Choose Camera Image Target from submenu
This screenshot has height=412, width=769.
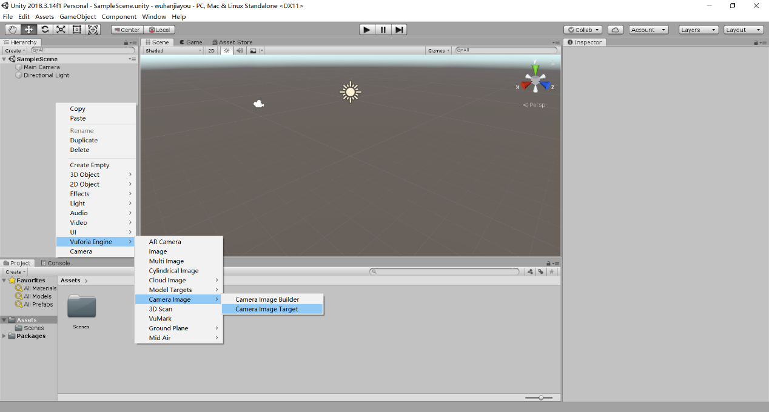[x=267, y=309]
